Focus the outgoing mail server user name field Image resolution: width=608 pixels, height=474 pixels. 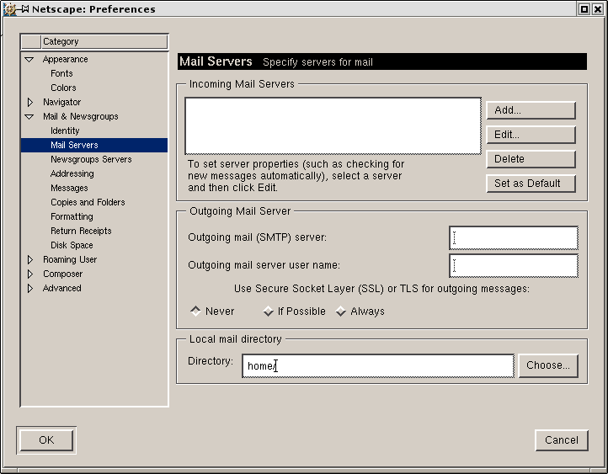click(514, 266)
